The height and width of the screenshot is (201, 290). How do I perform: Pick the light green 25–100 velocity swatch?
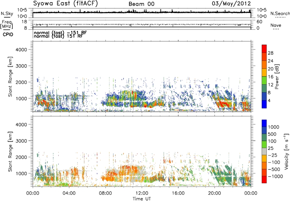click(x=264, y=144)
